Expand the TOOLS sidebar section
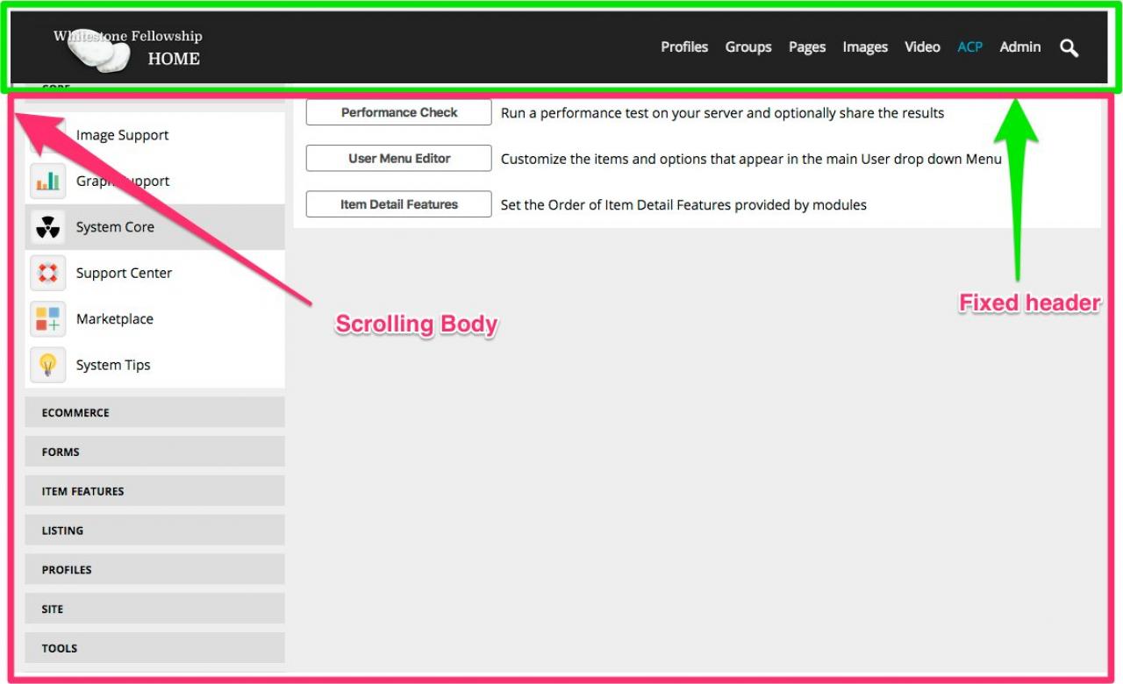This screenshot has width=1123, height=684. (154, 648)
